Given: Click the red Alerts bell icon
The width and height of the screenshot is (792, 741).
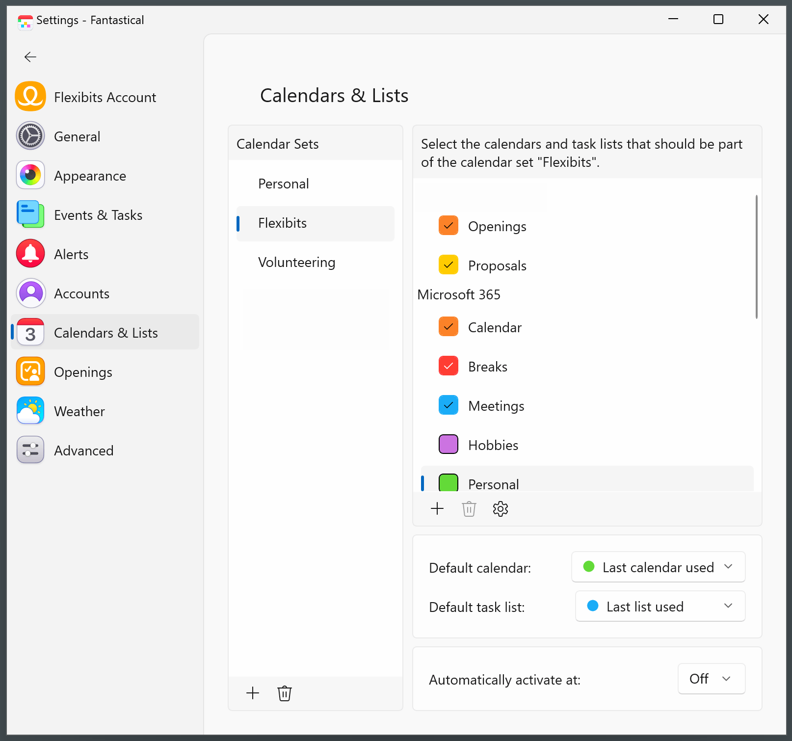Looking at the screenshot, I should coord(30,254).
